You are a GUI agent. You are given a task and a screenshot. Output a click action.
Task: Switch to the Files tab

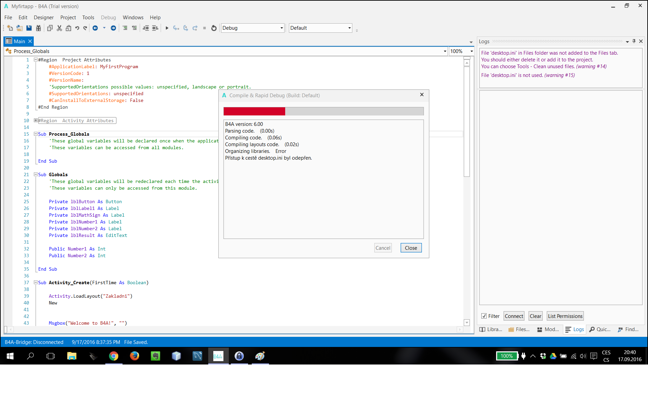[519, 329]
